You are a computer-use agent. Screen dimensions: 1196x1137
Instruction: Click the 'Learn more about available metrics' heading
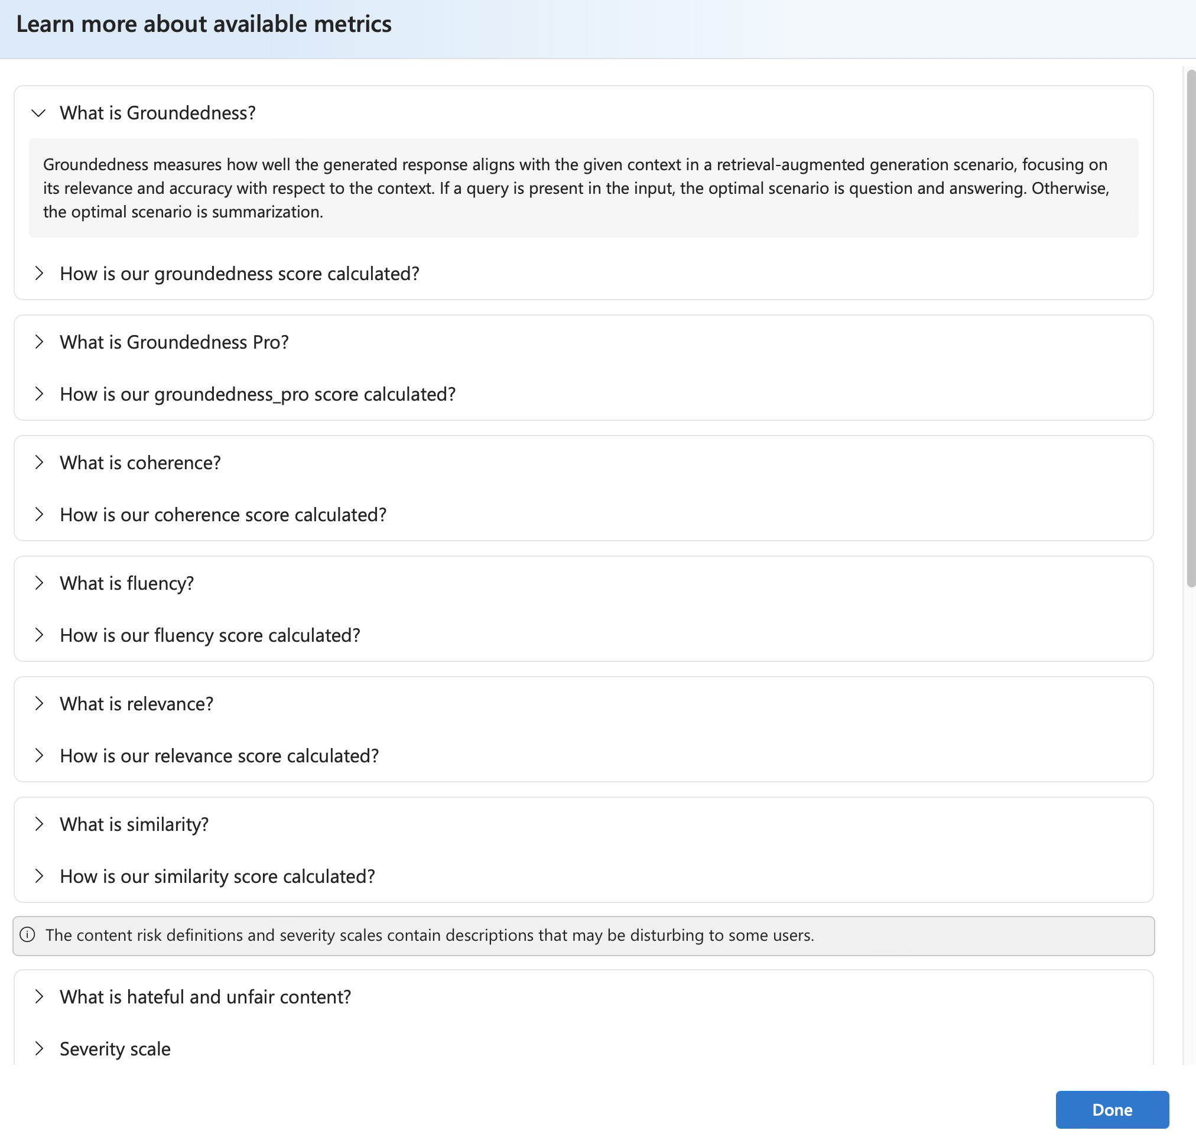(x=204, y=24)
